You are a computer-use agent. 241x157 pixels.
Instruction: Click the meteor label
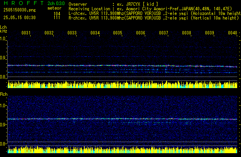[x=54, y=8]
